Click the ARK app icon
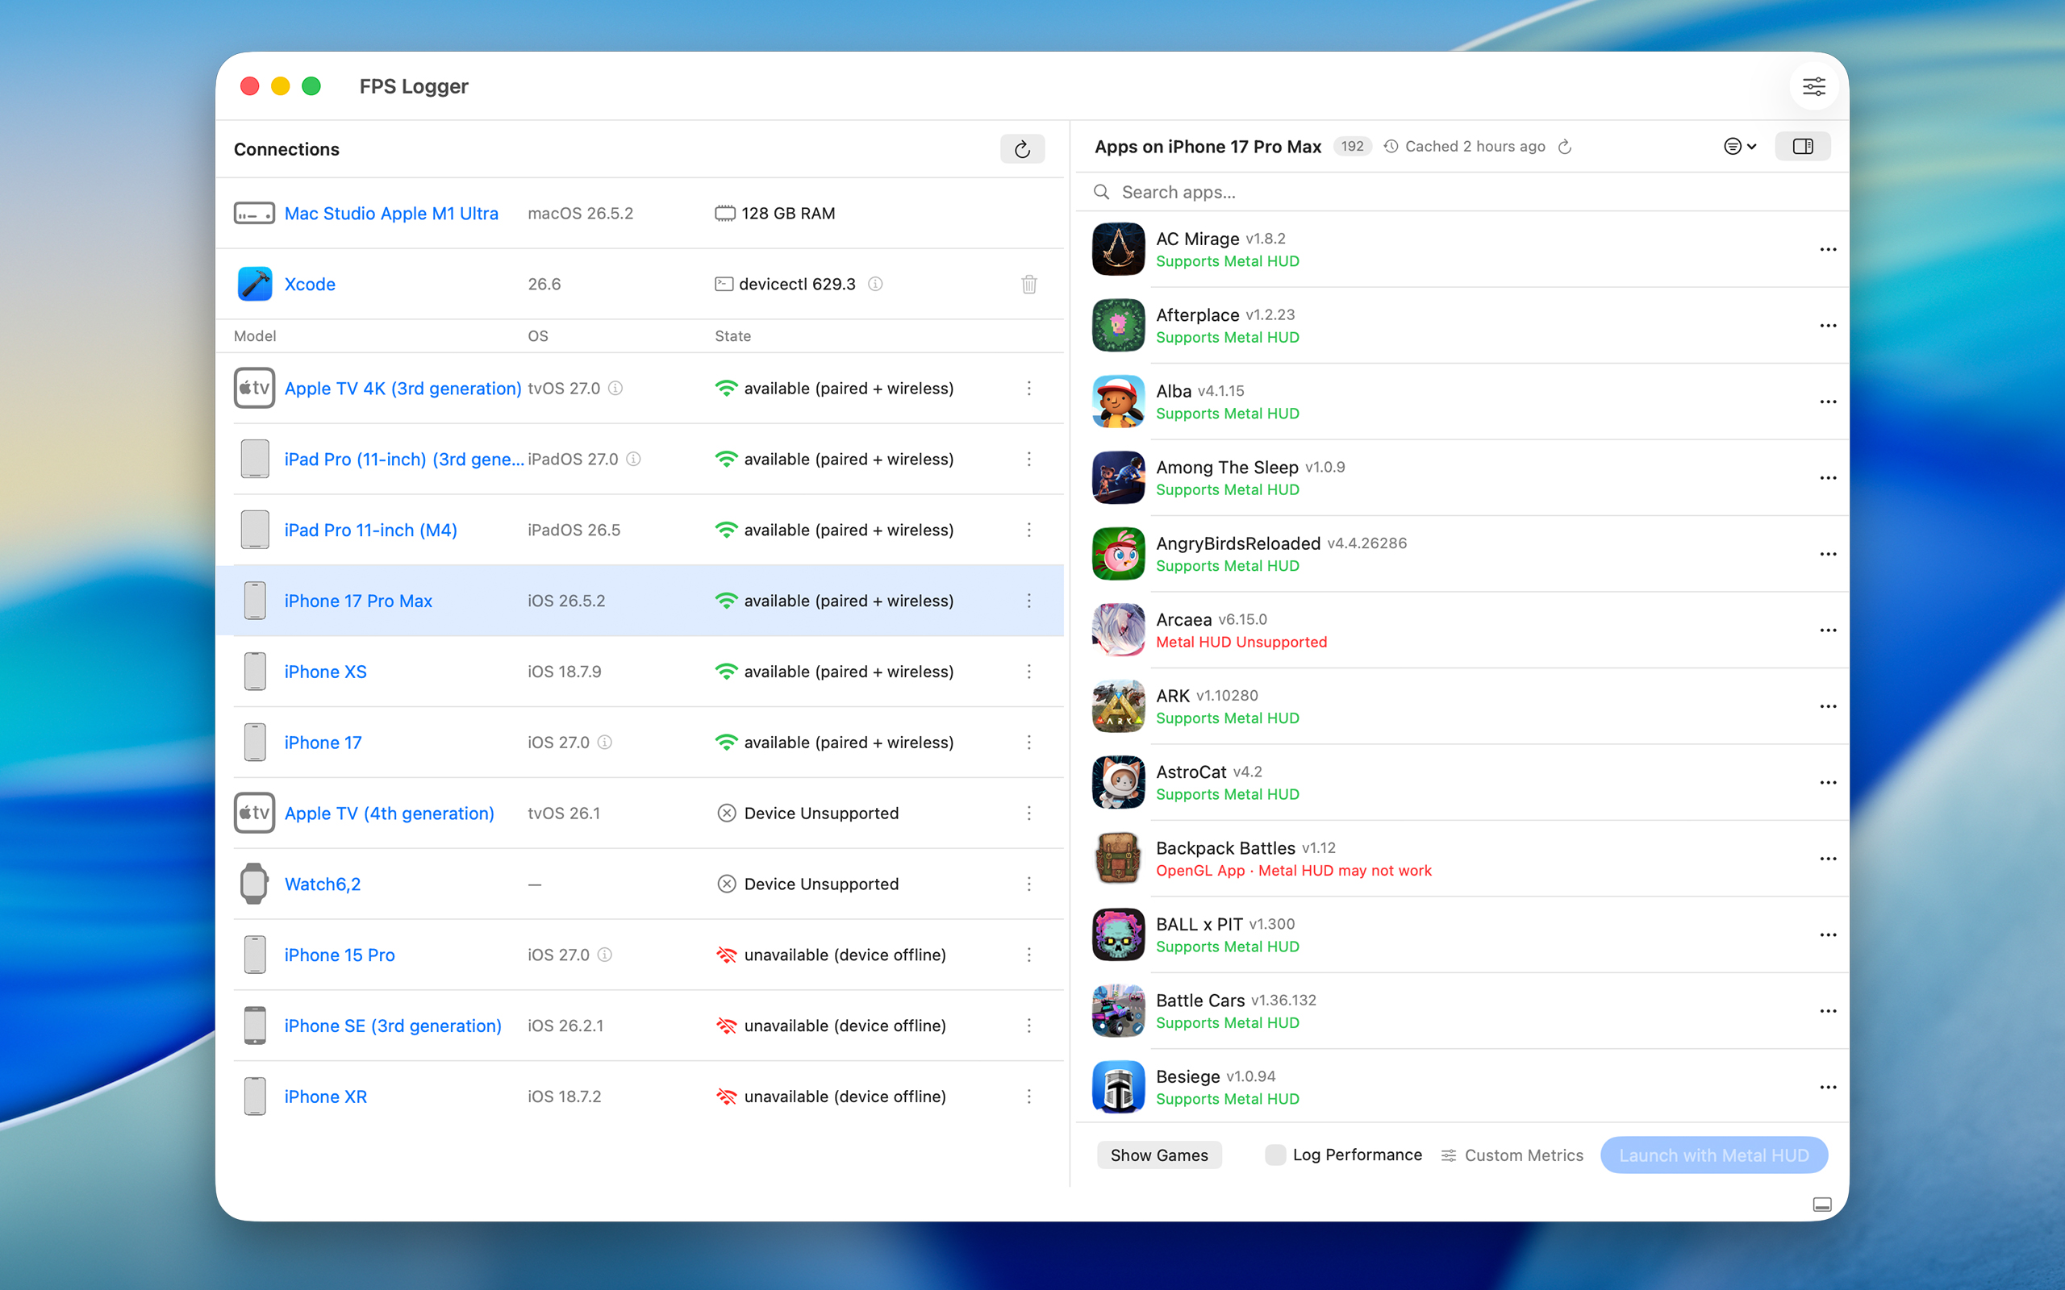Screen dimensions: 2065x1290 click(x=1118, y=706)
